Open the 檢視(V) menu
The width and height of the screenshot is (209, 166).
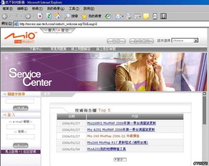coord(37,9)
